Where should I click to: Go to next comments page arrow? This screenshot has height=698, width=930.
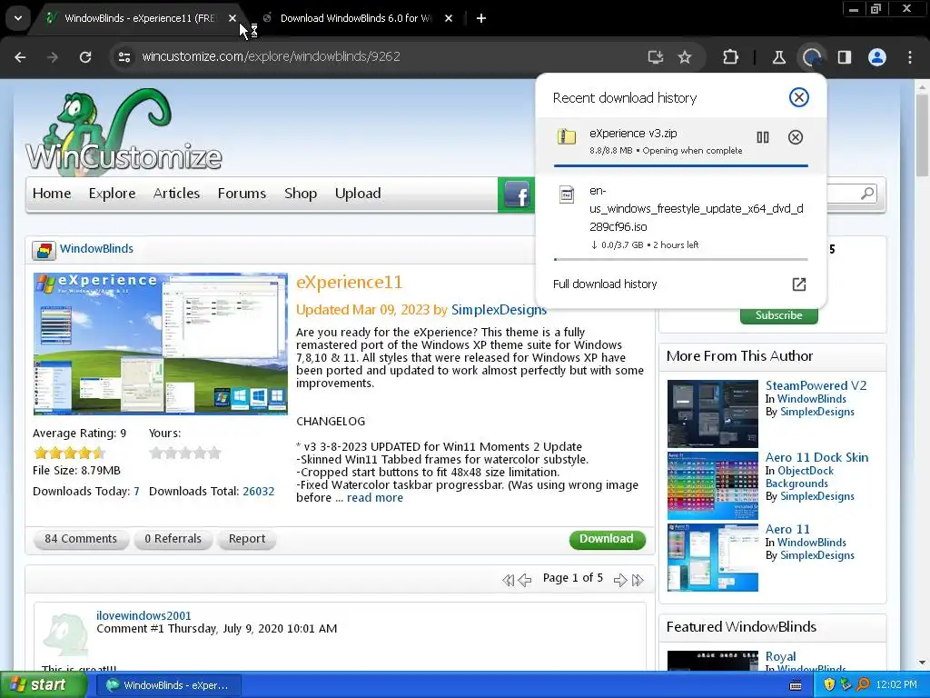[620, 580]
